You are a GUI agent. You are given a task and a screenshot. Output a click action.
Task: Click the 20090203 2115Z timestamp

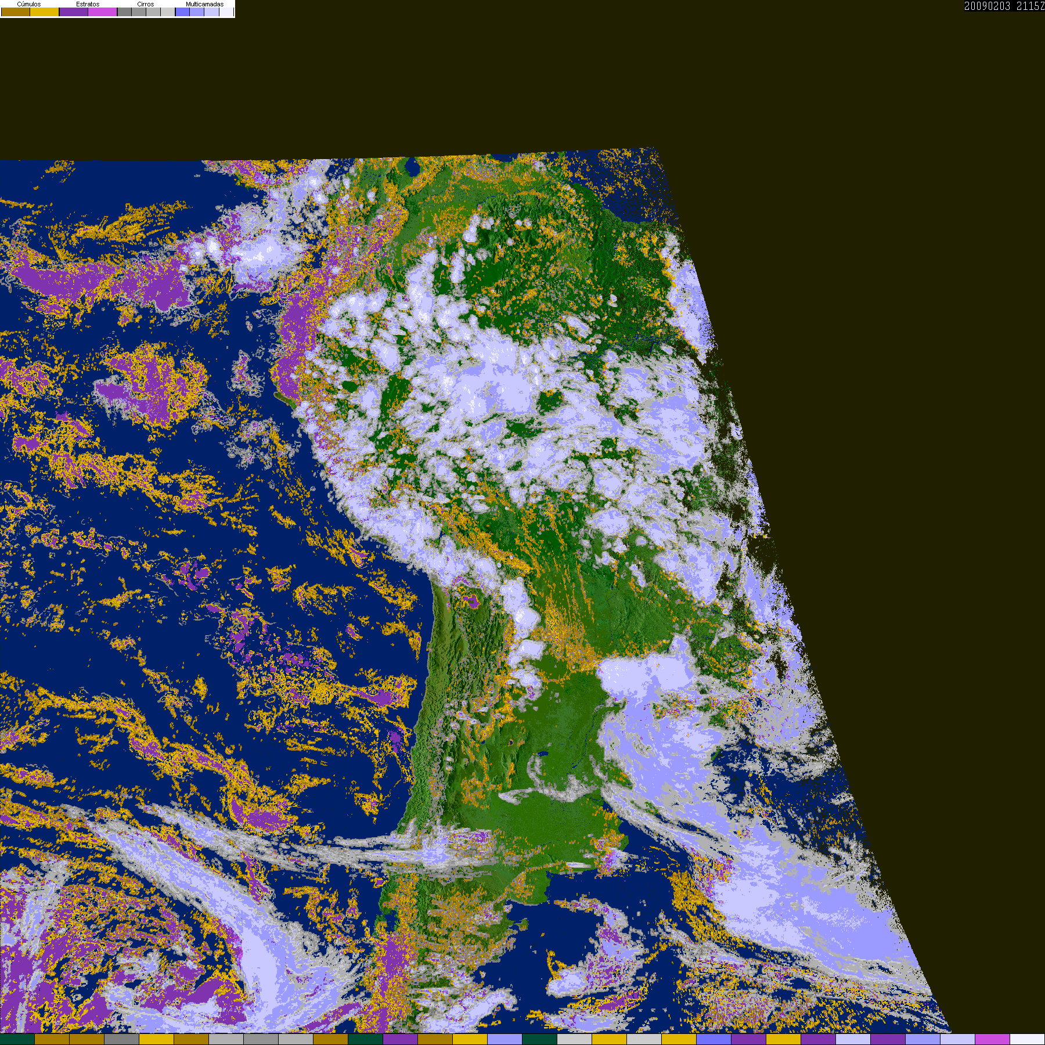tap(1004, 6)
